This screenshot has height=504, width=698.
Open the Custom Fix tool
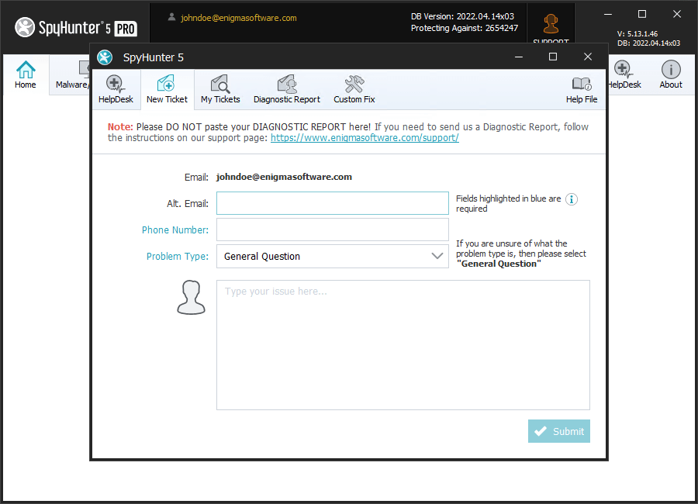pyautogui.click(x=354, y=89)
